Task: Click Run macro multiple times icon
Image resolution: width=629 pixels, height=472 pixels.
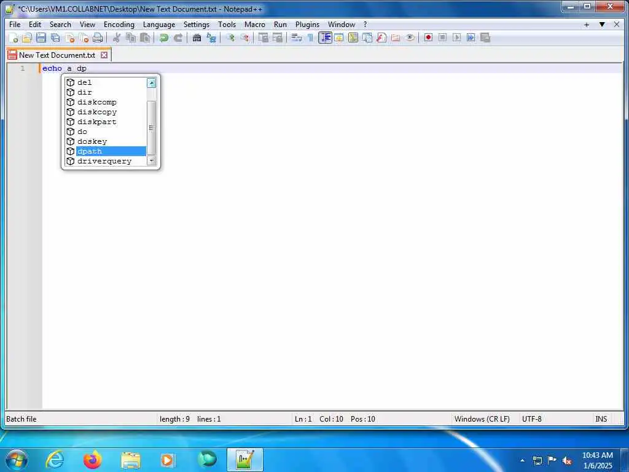Action: [471, 37]
